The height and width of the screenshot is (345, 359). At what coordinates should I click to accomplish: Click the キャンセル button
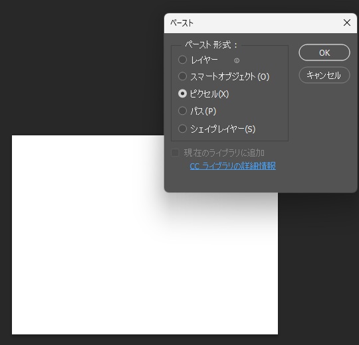click(324, 75)
